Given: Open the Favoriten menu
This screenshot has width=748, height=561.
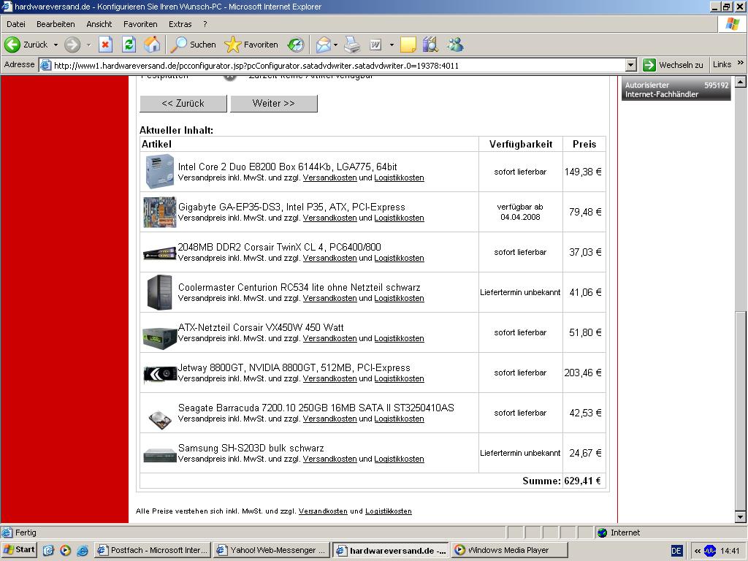Looking at the screenshot, I should coord(140,24).
